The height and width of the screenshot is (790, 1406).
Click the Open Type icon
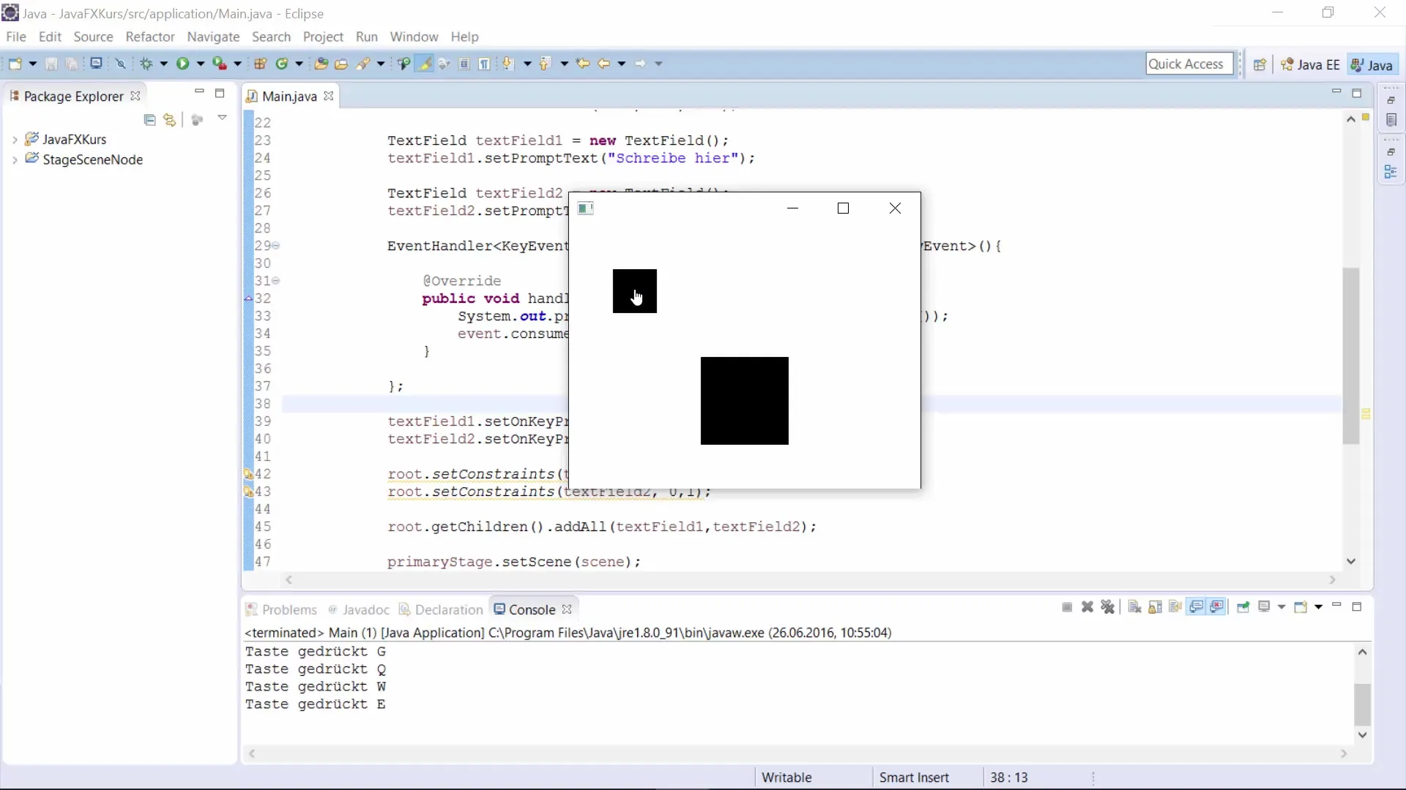pyautogui.click(x=321, y=64)
